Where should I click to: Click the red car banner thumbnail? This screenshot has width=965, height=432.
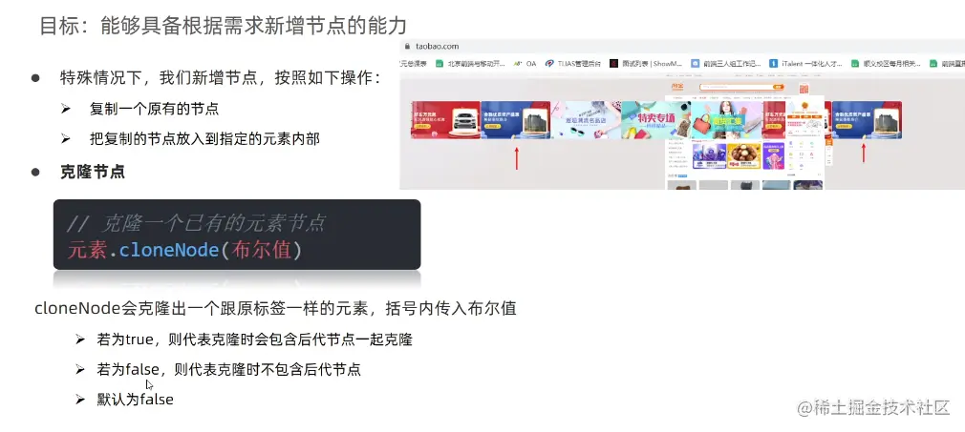(445, 120)
